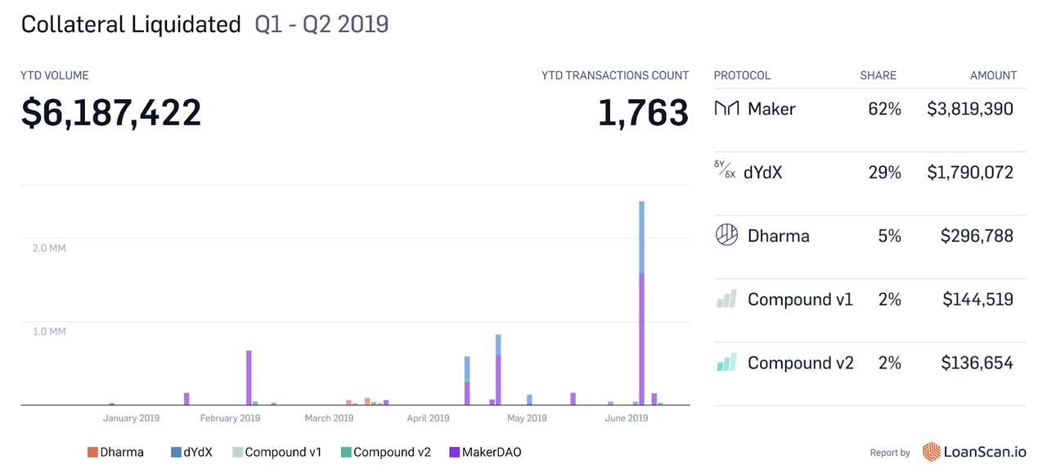1047x474 pixels.
Task: Click the Report by label
Action: pyautogui.click(x=890, y=453)
